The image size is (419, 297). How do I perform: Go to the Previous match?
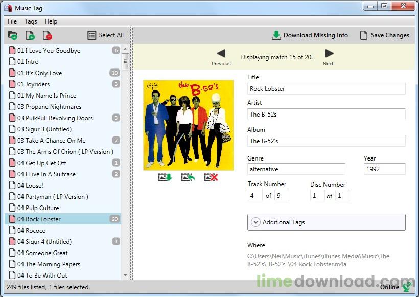click(221, 57)
